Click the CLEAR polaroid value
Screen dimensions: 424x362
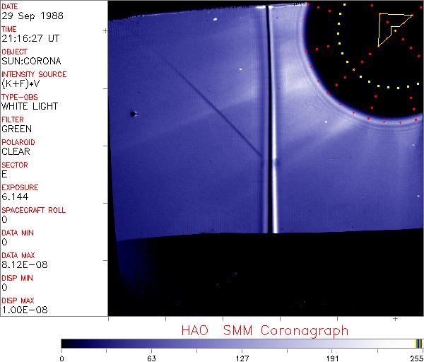(16, 151)
